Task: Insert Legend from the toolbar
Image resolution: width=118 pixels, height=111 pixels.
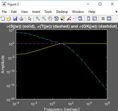Action: pos(95,18)
